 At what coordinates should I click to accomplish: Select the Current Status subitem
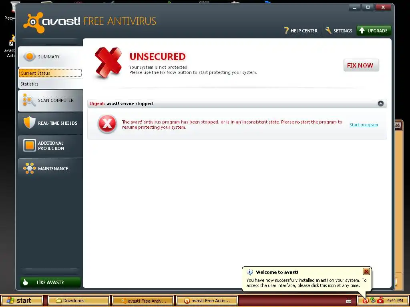pyautogui.click(x=50, y=73)
